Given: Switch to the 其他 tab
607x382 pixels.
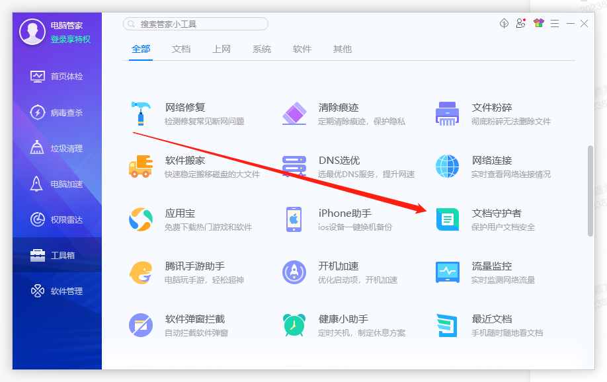Looking at the screenshot, I should coord(343,49).
